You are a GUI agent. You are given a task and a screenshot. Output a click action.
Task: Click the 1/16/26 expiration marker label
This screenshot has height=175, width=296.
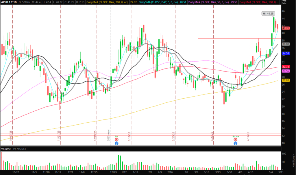point(129,136)
